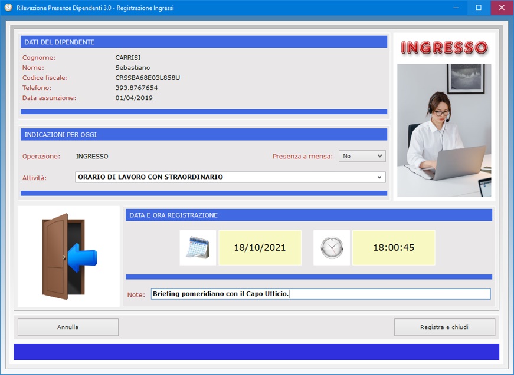Minimize the Registrazione Ingressi window
Image resolution: width=514 pixels, height=375 pixels.
coord(455,8)
